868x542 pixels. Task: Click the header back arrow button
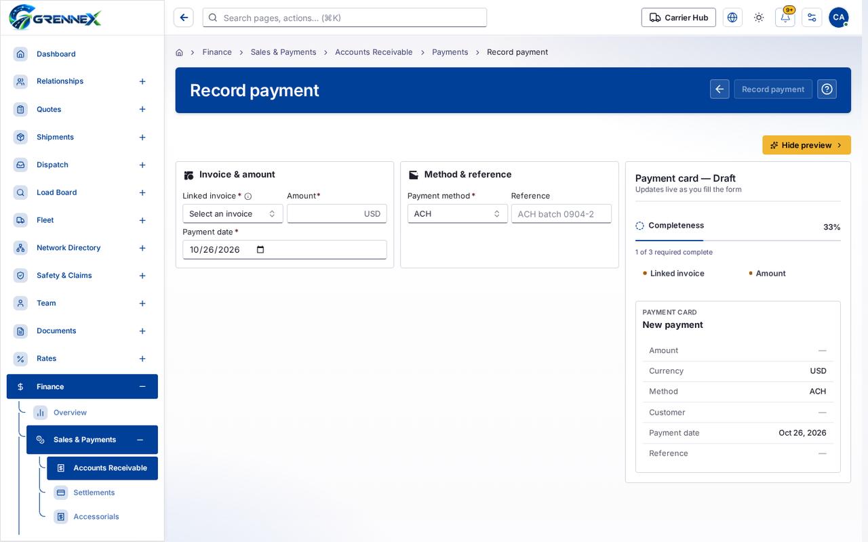(x=719, y=89)
